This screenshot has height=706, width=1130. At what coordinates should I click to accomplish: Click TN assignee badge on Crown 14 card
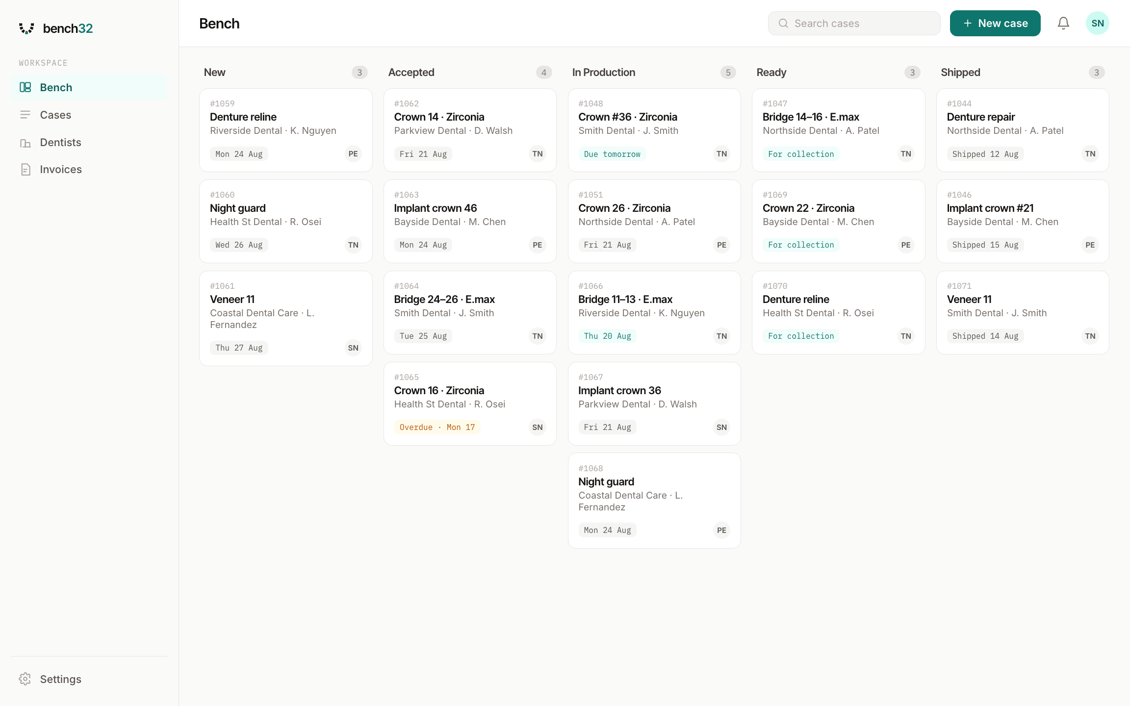pyautogui.click(x=538, y=154)
